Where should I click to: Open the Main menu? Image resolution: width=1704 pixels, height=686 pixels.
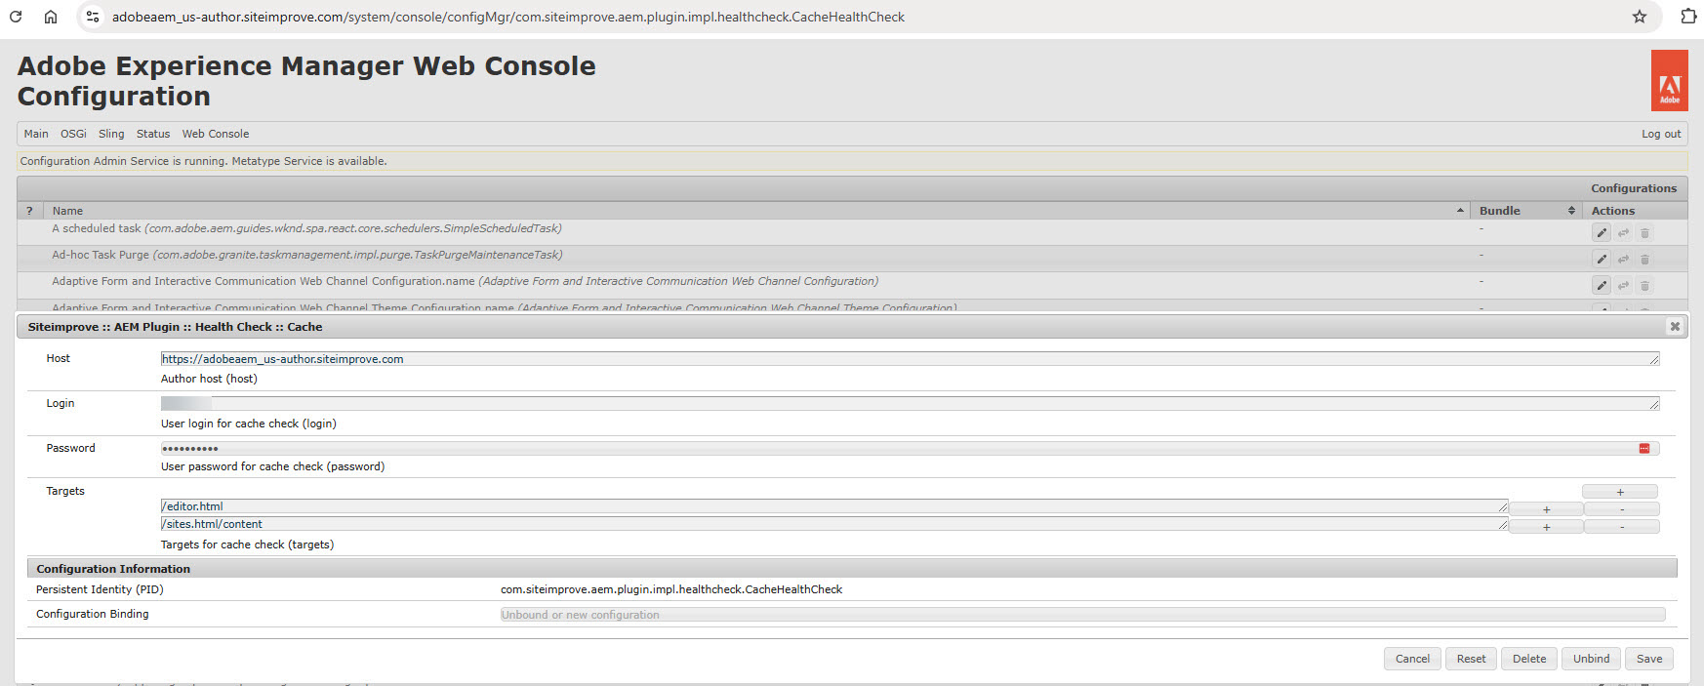coord(36,134)
